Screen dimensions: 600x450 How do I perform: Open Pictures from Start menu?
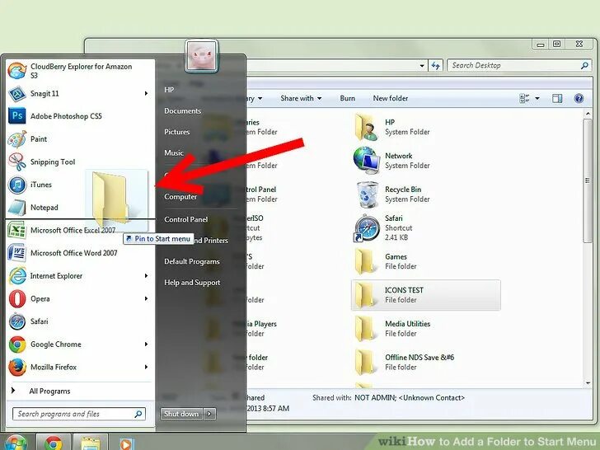tap(176, 132)
